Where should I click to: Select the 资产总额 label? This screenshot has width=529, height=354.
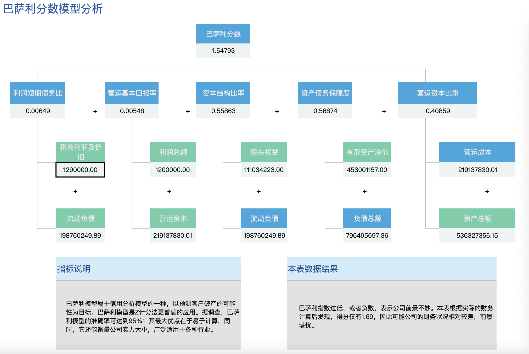tap(477, 218)
